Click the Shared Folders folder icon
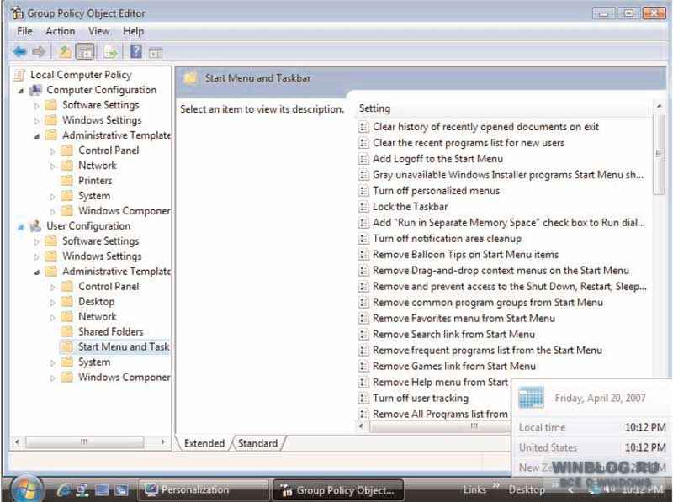This screenshot has height=502, width=673. coord(66,331)
